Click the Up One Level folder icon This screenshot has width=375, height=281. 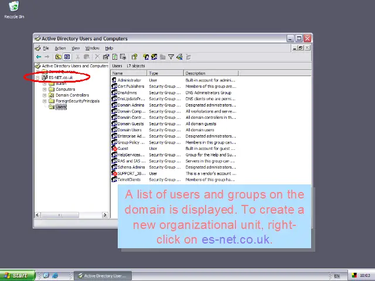coord(59,57)
